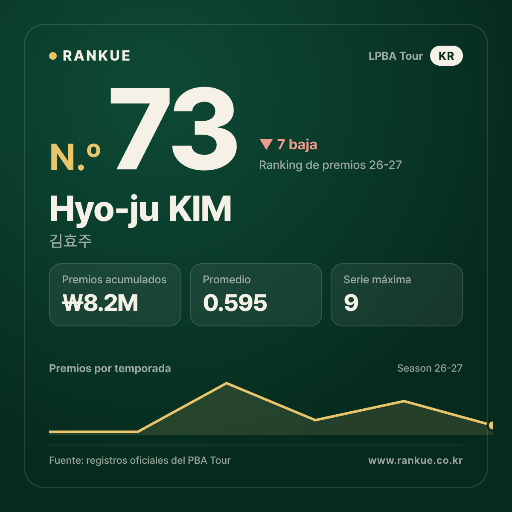Click the 'Season 26-27' label
The width and height of the screenshot is (512, 512).
pyautogui.click(x=430, y=368)
